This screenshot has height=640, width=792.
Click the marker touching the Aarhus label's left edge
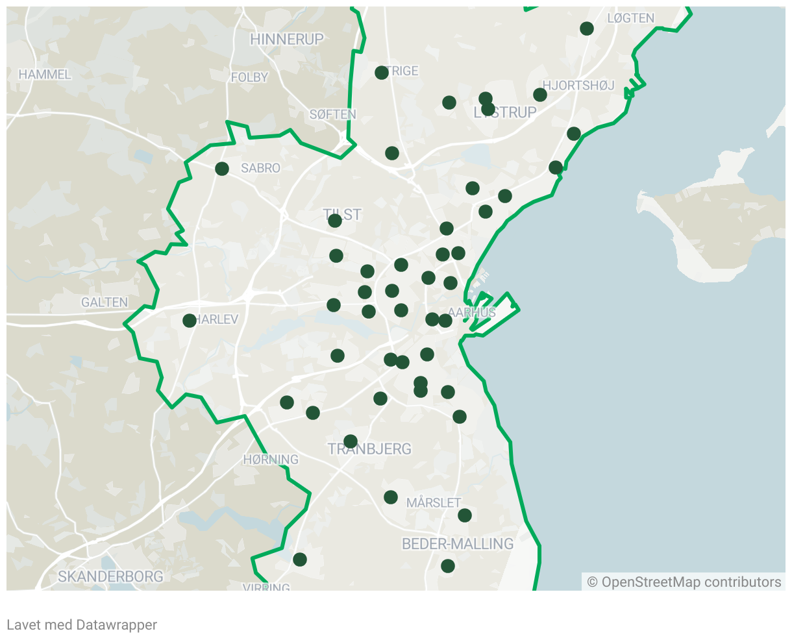point(445,321)
